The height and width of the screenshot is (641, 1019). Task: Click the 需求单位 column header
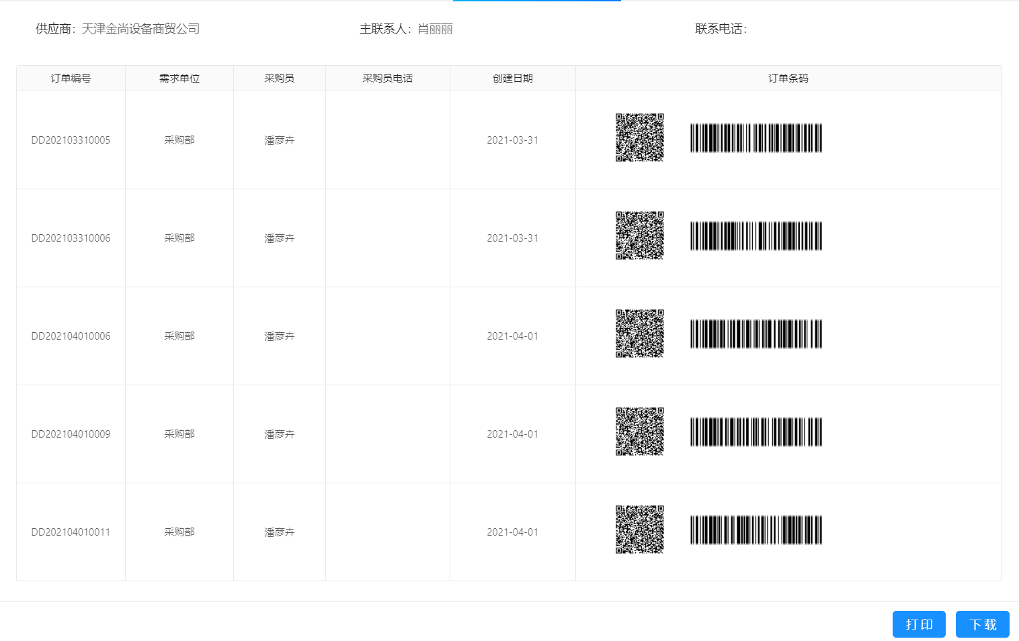[179, 79]
